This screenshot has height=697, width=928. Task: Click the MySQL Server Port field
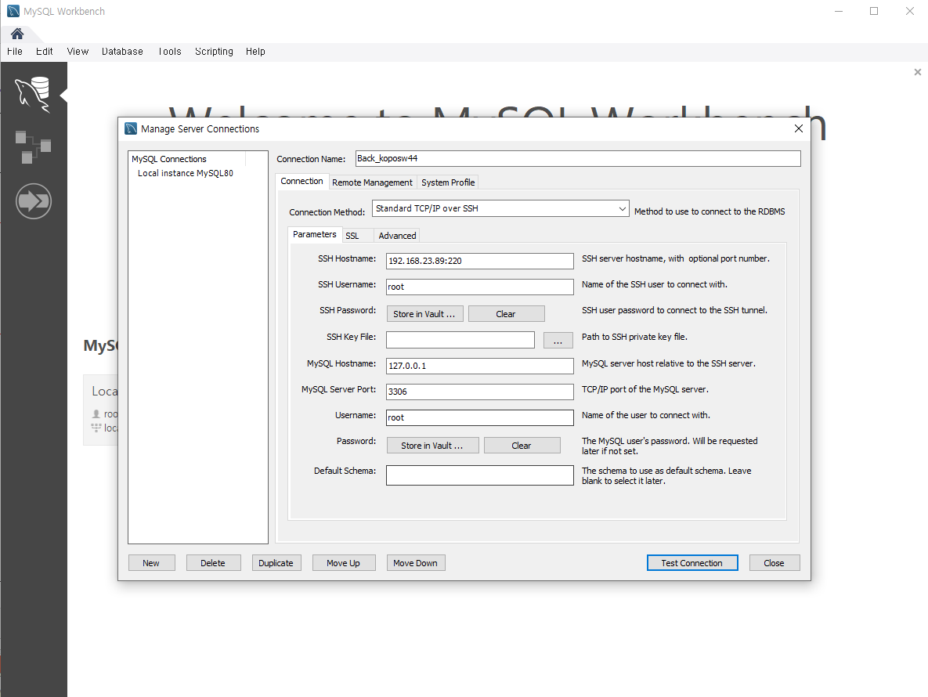[x=479, y=392]
